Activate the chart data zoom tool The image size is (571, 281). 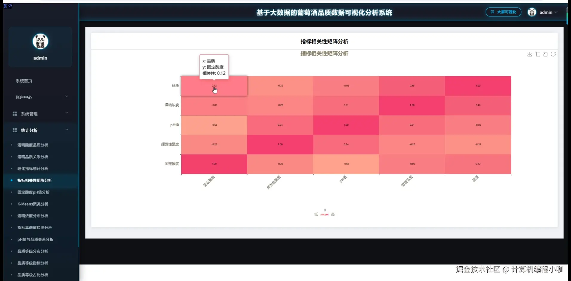click(x=538, y=54)
